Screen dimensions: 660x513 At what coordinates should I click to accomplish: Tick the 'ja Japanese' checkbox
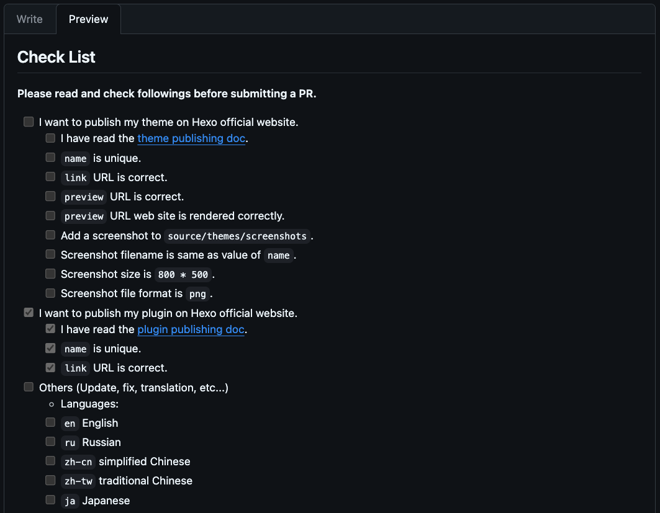click(x=50, y=499)
